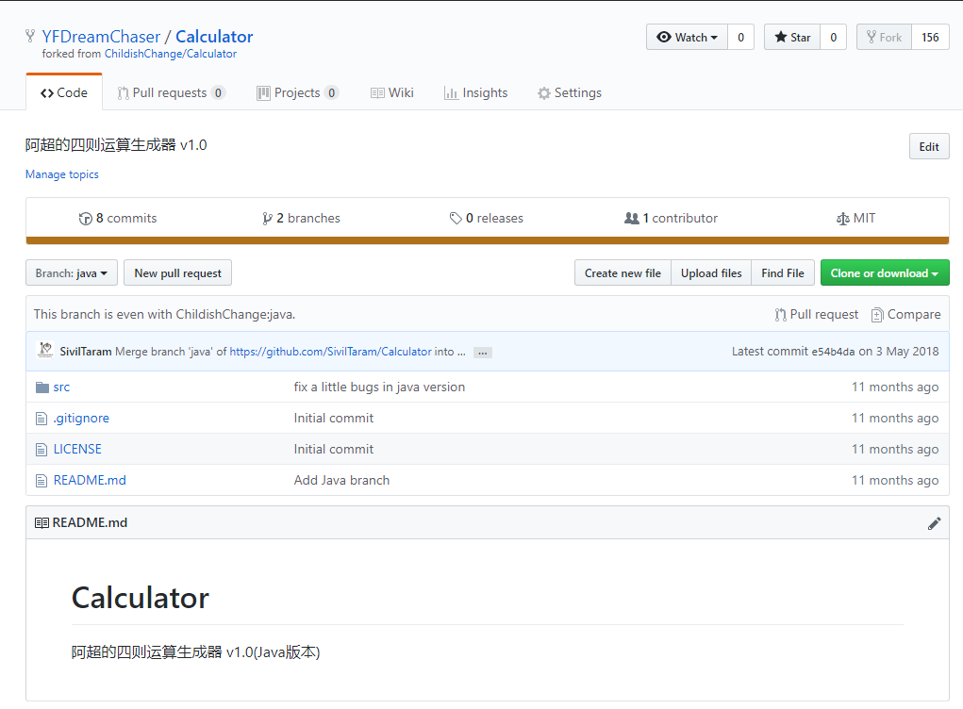Click the tag icon beside 0 releases

point(456,219)
